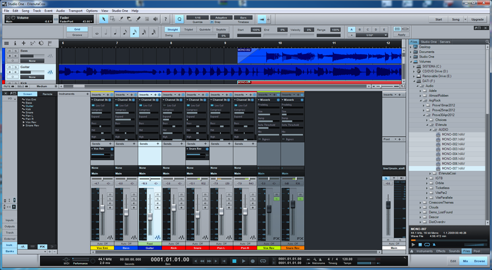Image resolution: width=492 pixels, height=270 pixels.
Task: Select the Eraser tool
Action: [130, 19]
